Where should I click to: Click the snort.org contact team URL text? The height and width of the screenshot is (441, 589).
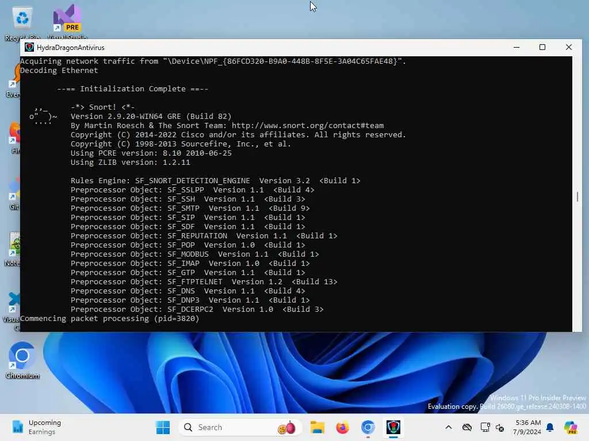tap(308, 126)
